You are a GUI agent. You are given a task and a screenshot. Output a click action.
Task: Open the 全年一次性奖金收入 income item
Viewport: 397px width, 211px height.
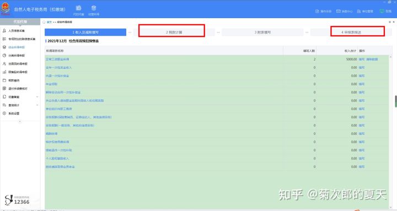pyautogui.click(x=59, y=68)
